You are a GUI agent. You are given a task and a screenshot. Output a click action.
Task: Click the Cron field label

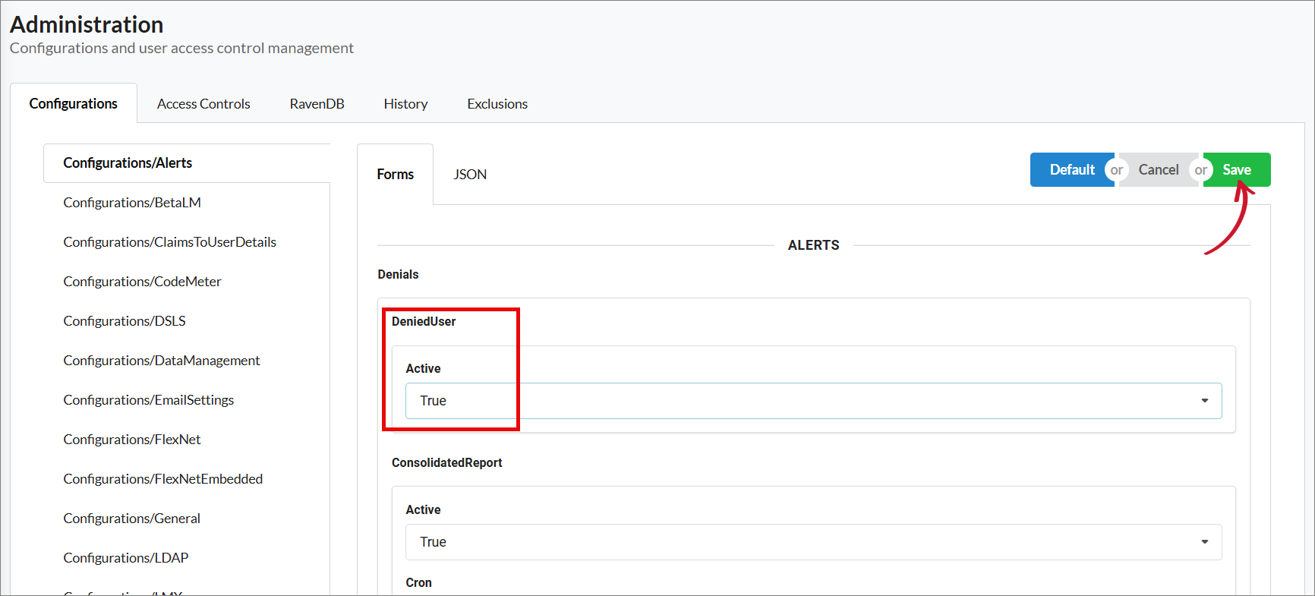418,582
